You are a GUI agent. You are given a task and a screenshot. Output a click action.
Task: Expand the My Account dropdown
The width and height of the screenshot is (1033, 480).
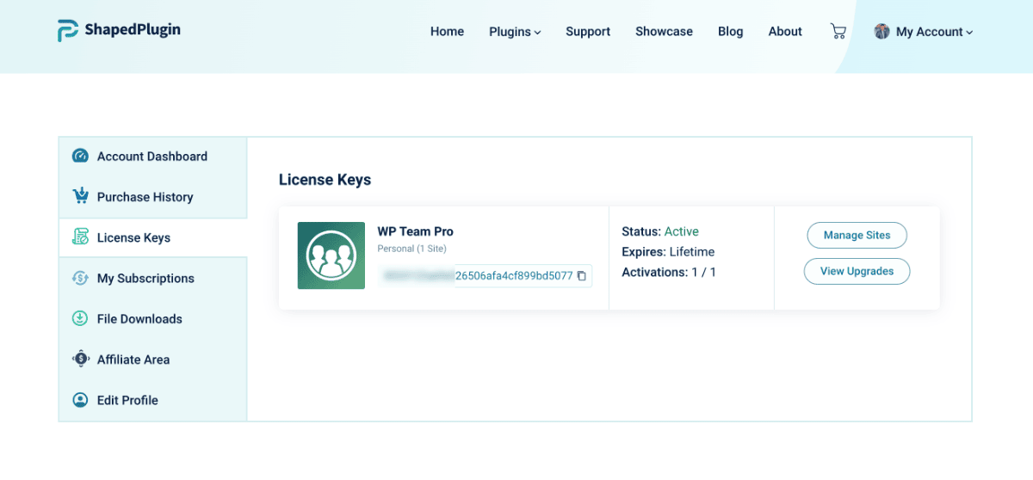tap(934, 31)
